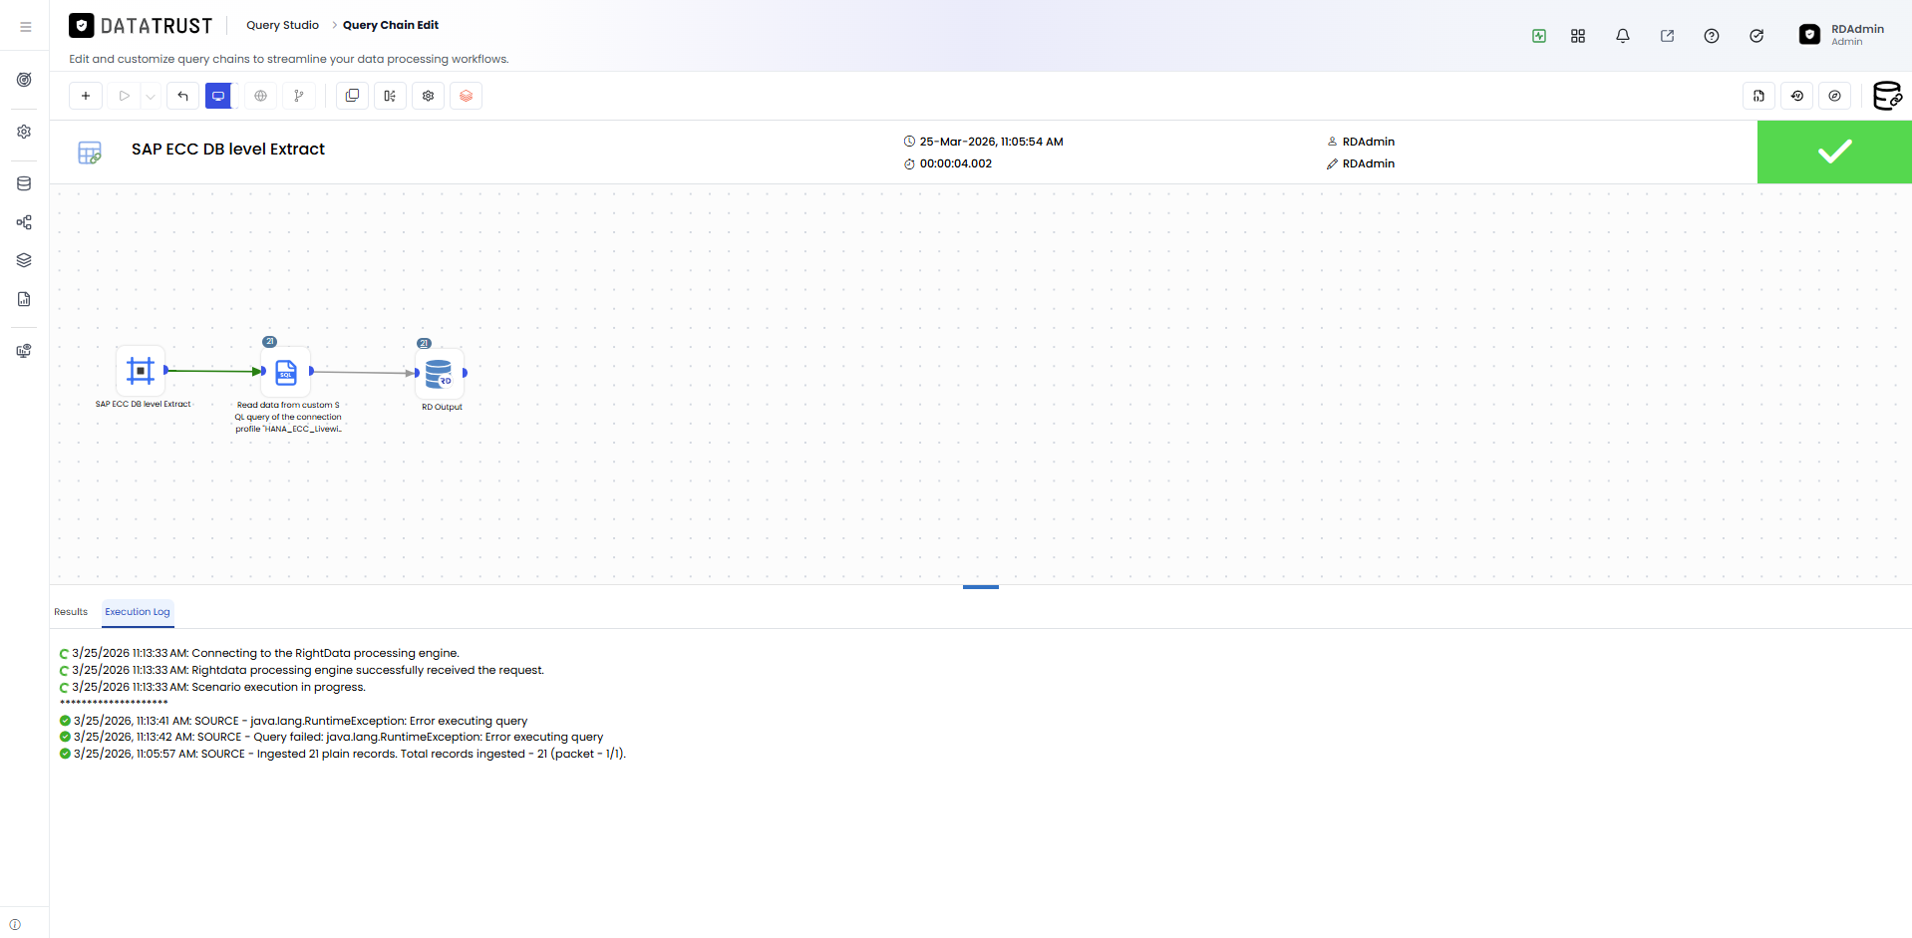Image resolution: width=1912 pixels, height=938 pixels.
Task: Select the Execution Log tab
Action: tap(138, 612)
